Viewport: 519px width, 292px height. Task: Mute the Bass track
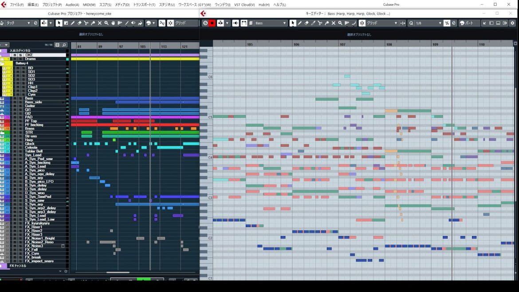tap(15, 99)
